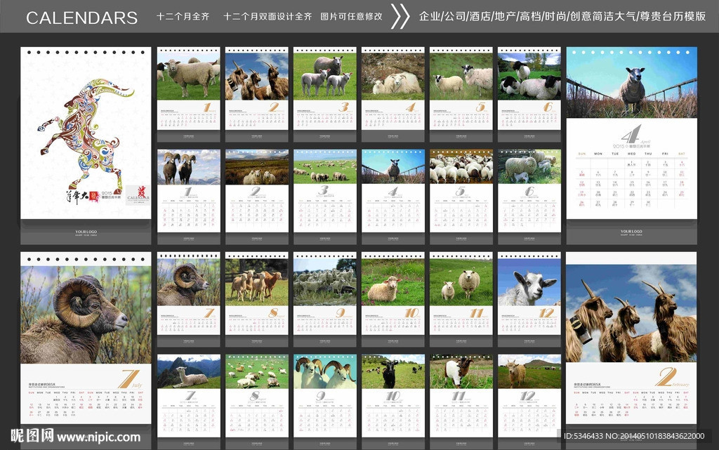Click the YOUR LOGO text under the cover page

pos(86,230)
